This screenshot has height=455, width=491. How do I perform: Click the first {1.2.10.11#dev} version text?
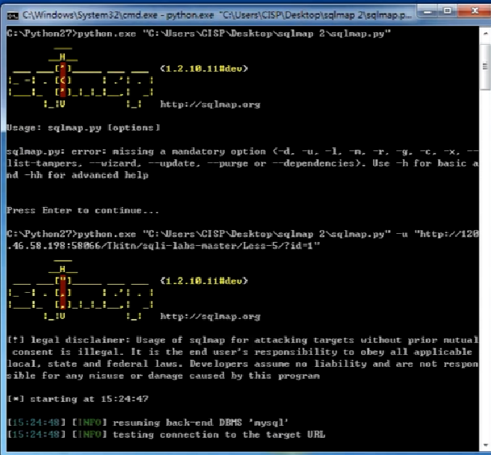(204, 69)
